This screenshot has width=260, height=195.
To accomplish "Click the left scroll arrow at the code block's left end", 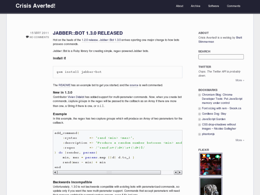I will coord(55,172).
